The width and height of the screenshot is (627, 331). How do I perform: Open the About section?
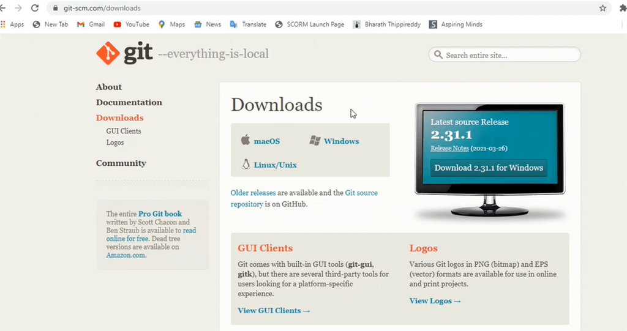109,87
